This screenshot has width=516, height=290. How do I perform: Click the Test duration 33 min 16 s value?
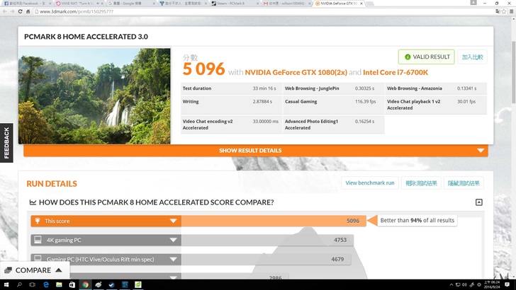(264, 88)
